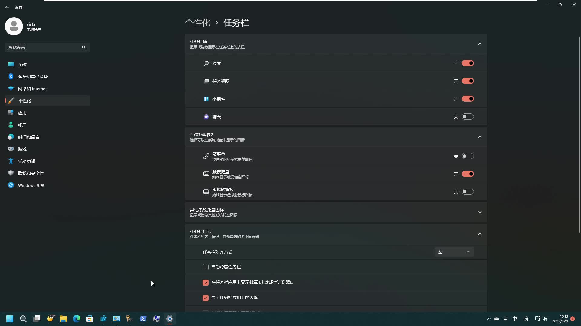
Task: Click the Personalization breadcrumb link
Action: click(x=198, y=23)
